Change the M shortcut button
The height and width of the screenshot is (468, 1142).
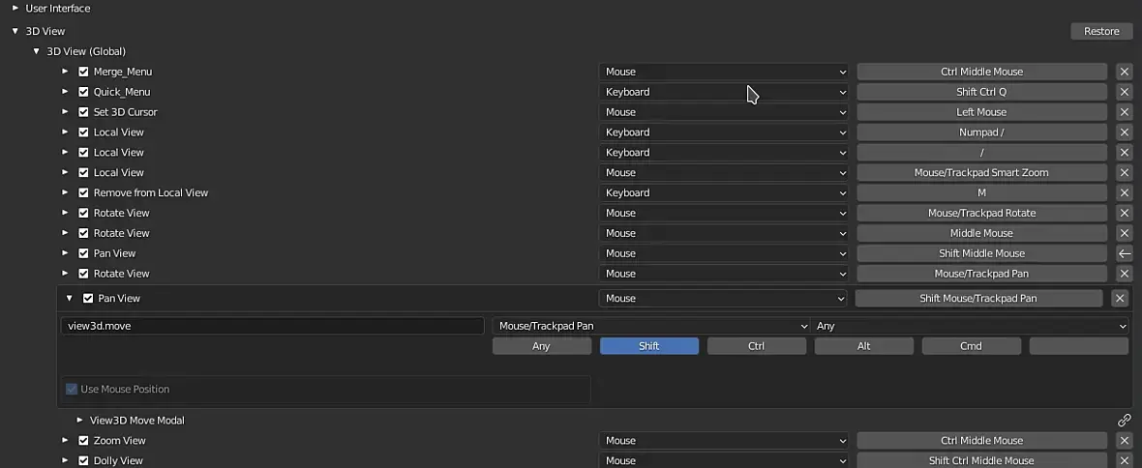[x=981, y=192]
